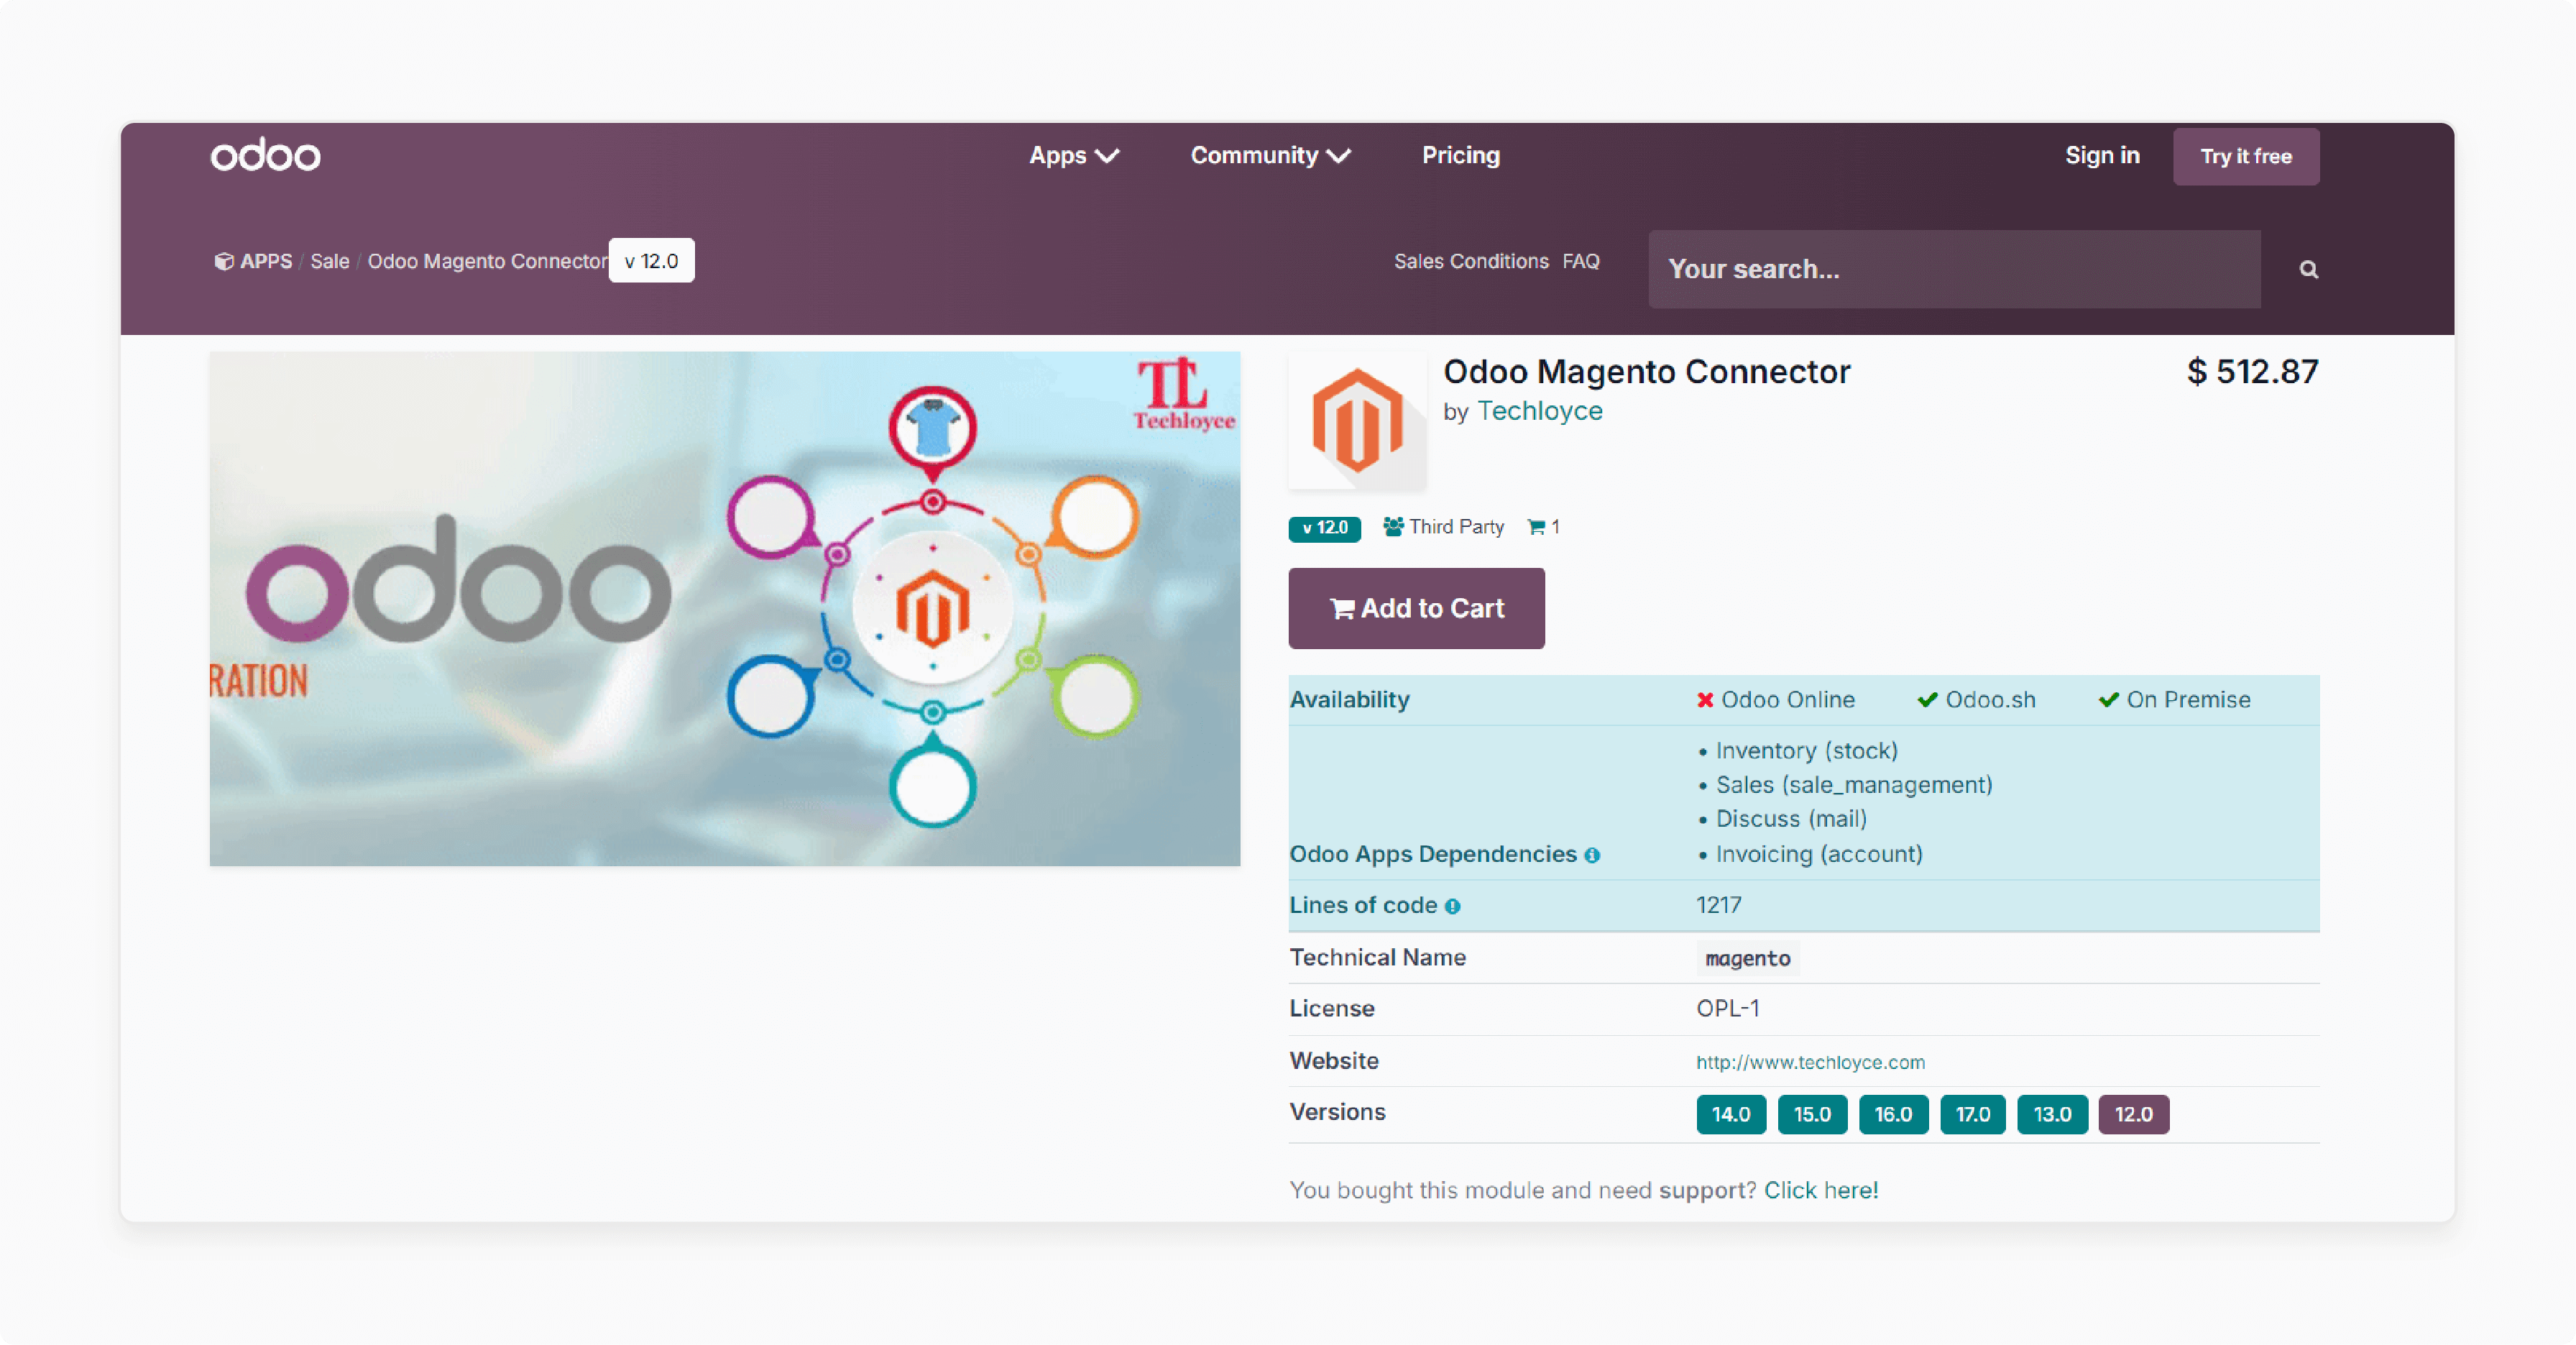Click the OPL-1 license value
Screen dimensions: 2576x1345
pos(1728,1008)
